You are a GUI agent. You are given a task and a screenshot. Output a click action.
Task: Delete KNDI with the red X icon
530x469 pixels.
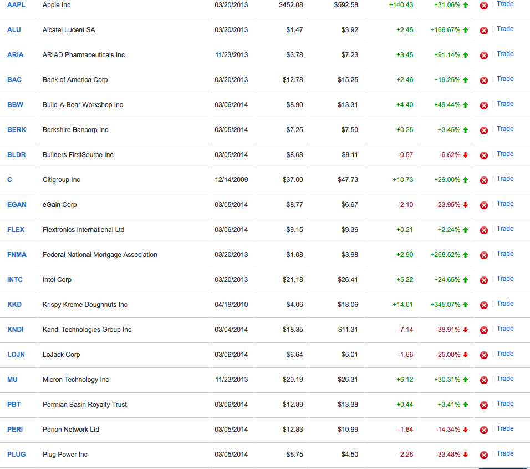coord(483,330)
